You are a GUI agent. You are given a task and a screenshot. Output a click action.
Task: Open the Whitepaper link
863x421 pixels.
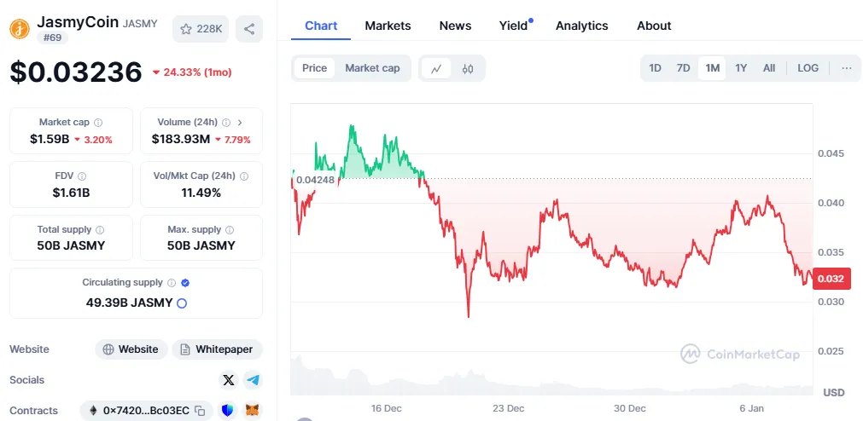(218, 349)
